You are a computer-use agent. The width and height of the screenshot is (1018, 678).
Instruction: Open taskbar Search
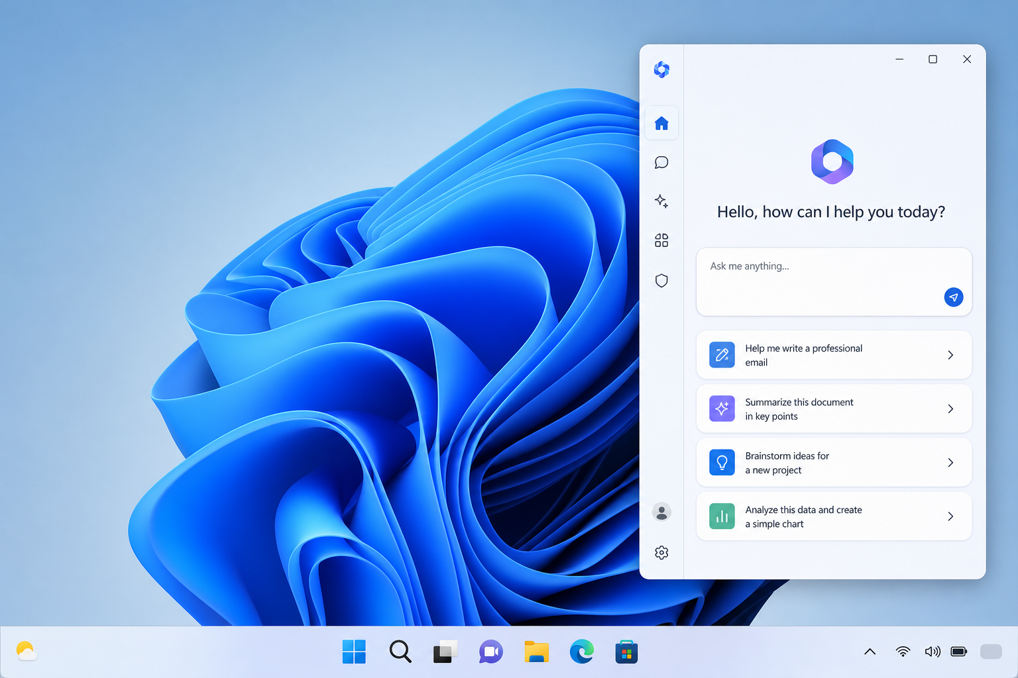(400, 652)
